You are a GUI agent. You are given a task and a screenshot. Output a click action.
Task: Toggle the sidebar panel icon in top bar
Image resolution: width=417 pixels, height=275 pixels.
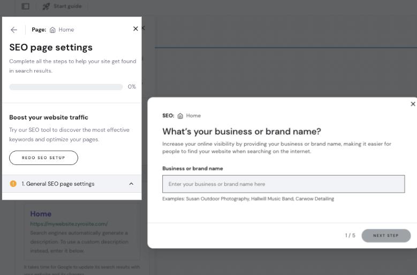[25, 6]
